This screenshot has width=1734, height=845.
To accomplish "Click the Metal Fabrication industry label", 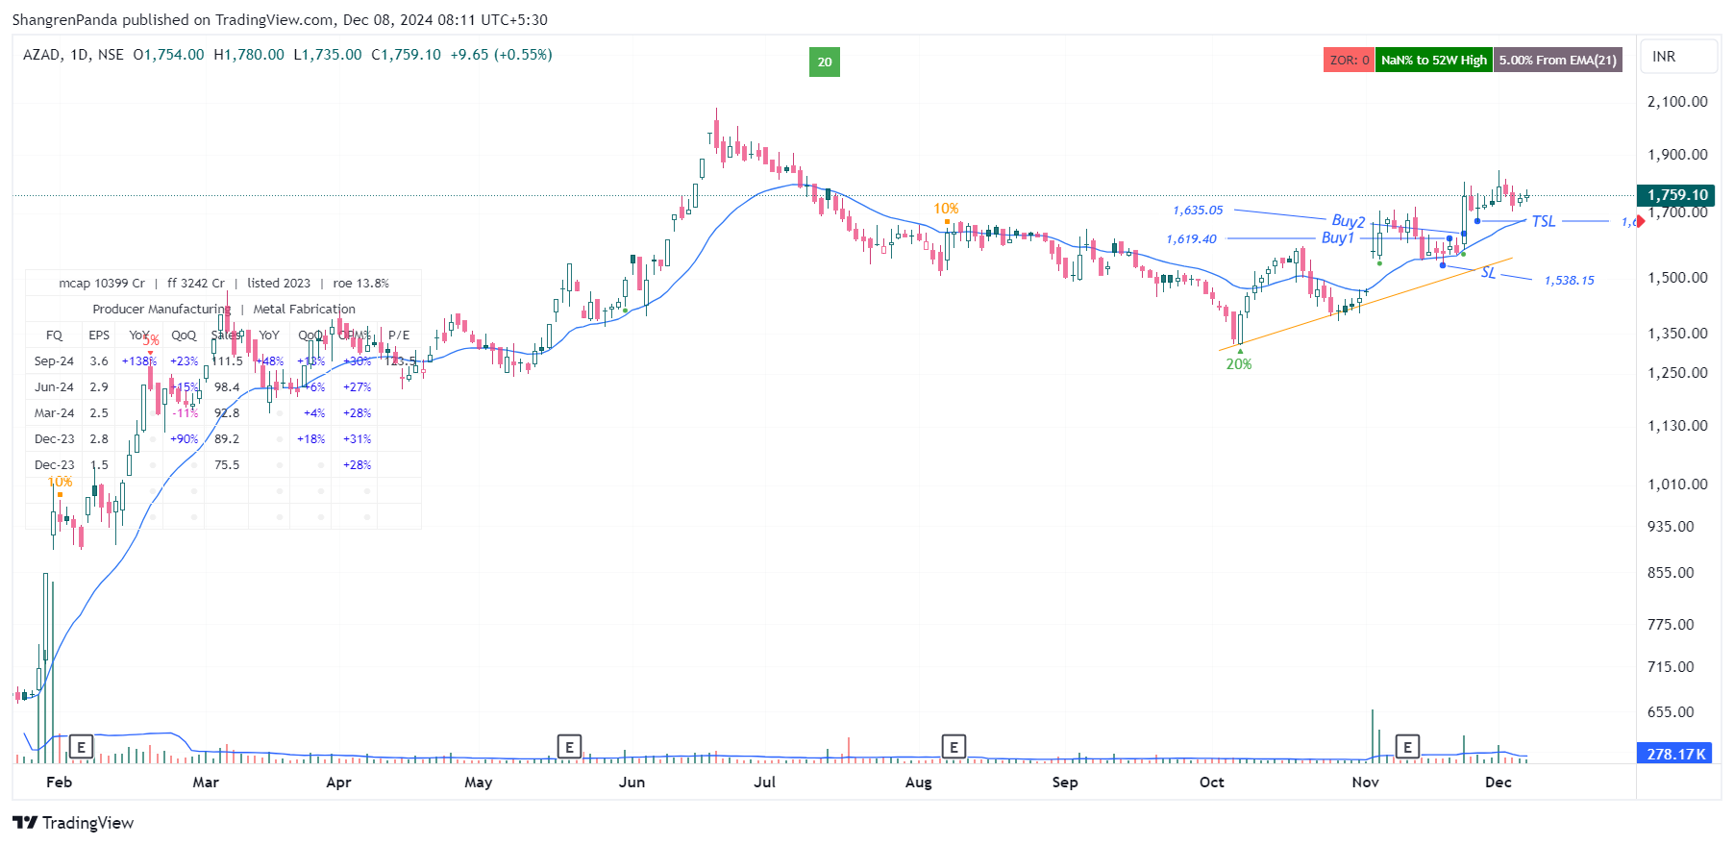I will [304, 310].
